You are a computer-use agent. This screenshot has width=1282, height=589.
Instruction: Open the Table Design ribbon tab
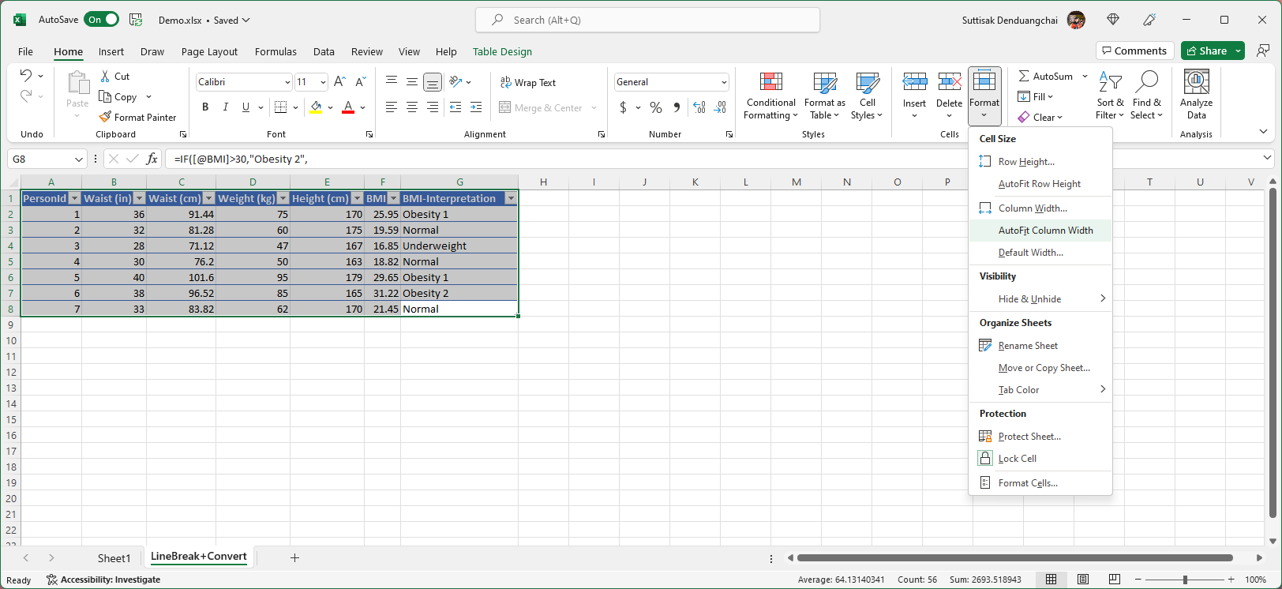click(502, 51)
